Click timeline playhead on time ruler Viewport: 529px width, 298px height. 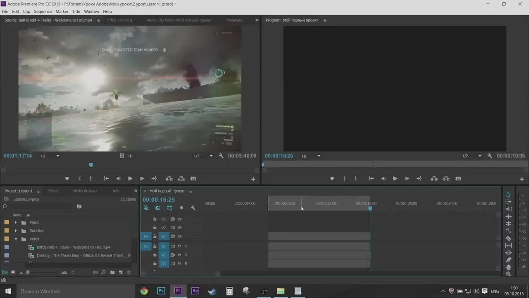pos(370,208)
